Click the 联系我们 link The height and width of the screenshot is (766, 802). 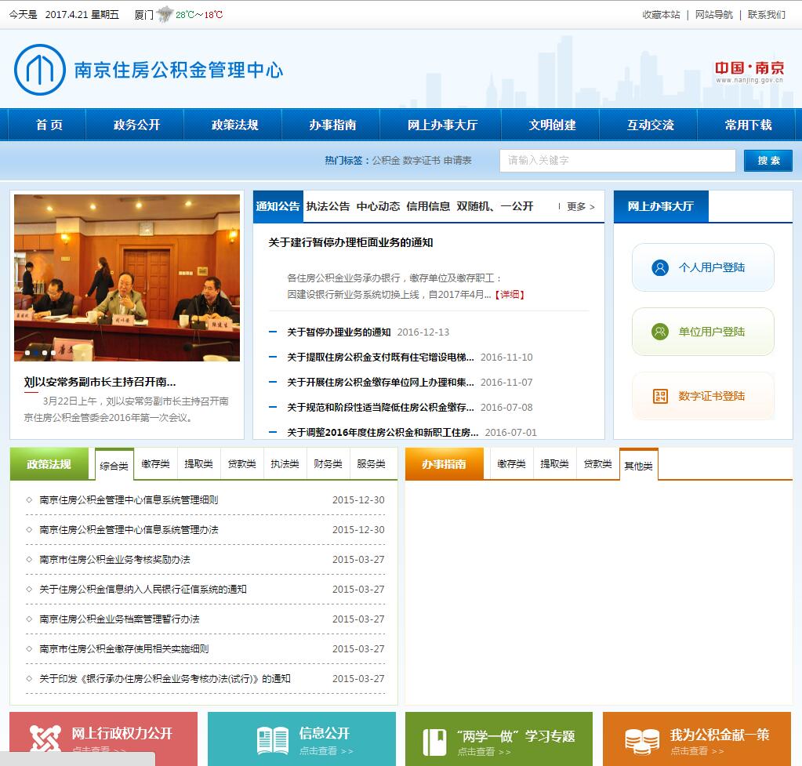[x=766, y=15]
